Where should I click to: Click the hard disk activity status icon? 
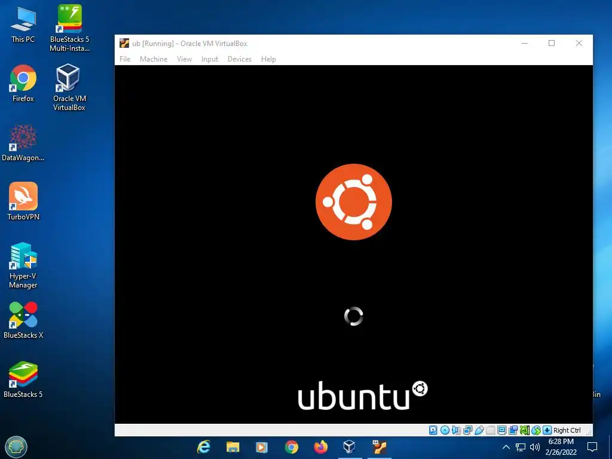coord(433,430)
